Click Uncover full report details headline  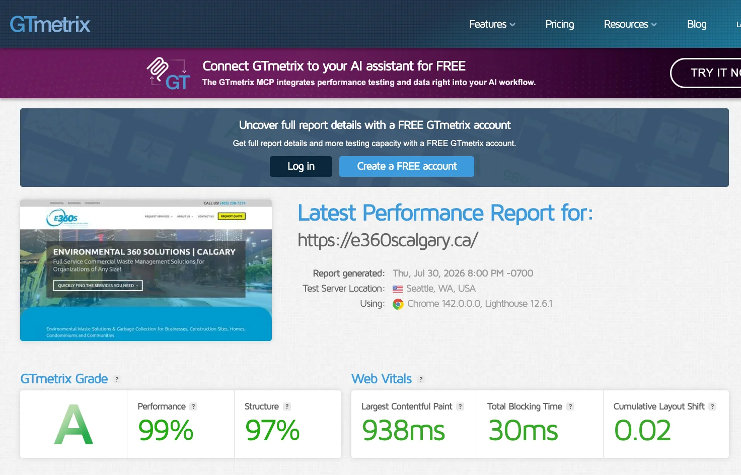click(375, 125)
